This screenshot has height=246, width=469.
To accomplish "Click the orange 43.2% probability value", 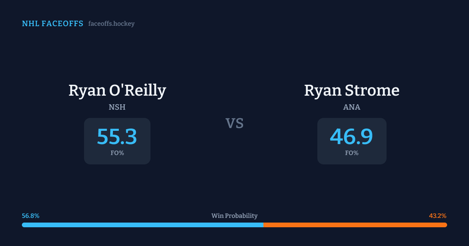I will [438, 216].
